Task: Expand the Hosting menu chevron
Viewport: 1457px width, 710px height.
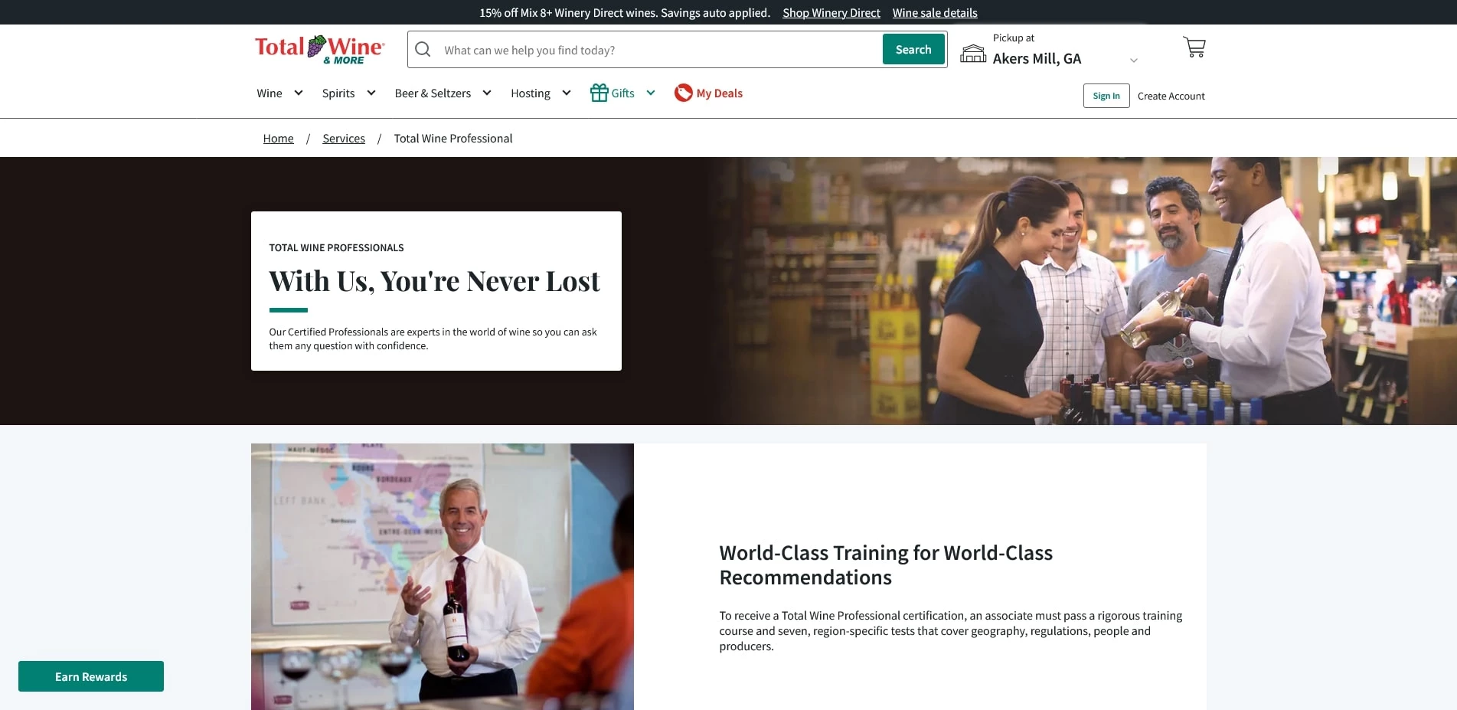Action: pos(567,93)
